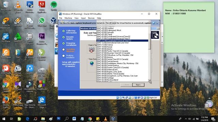Image resolution: width=218 pixels, height=122 pixels.
Task: Open the USB devices status bar icon
Action: 130,98
